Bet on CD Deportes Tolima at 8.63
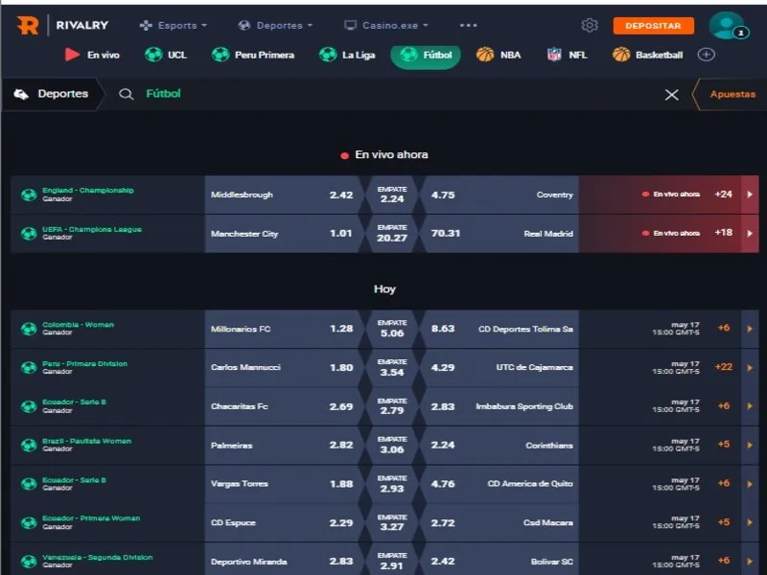Screen dimensions: 767x575 [x=500, y=329]
